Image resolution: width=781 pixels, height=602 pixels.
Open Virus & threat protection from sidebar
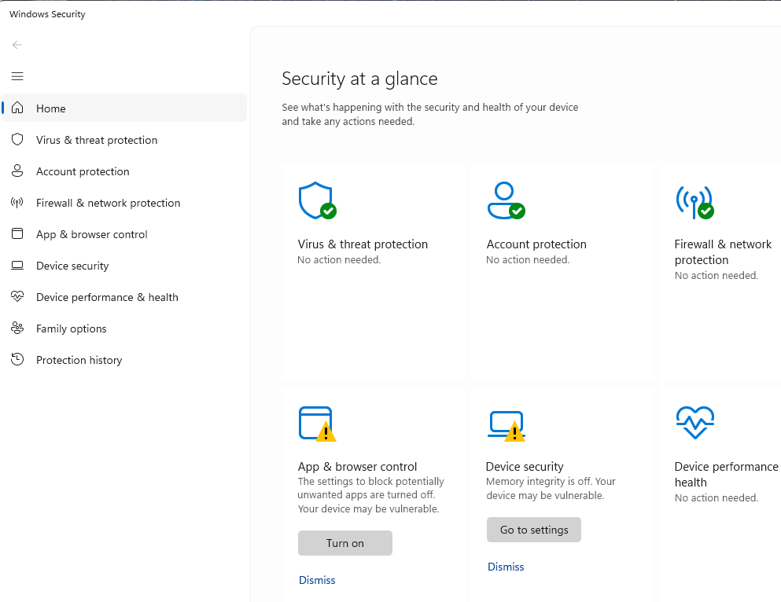click(124, 140)
